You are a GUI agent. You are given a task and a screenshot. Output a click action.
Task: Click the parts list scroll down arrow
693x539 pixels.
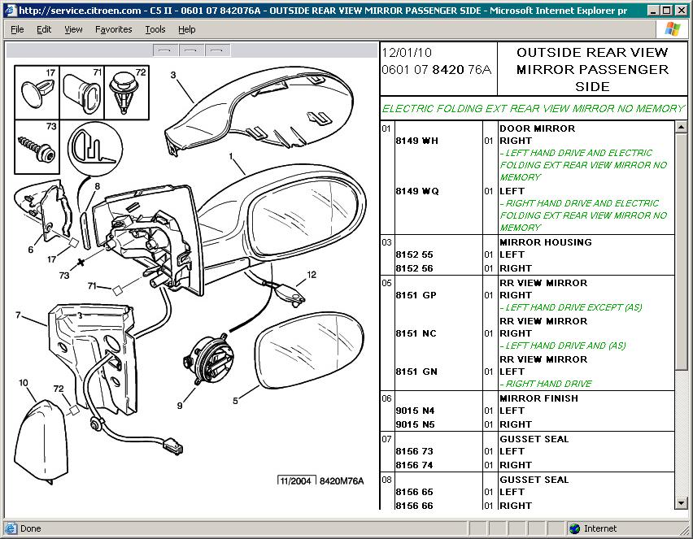click(681, 502)
